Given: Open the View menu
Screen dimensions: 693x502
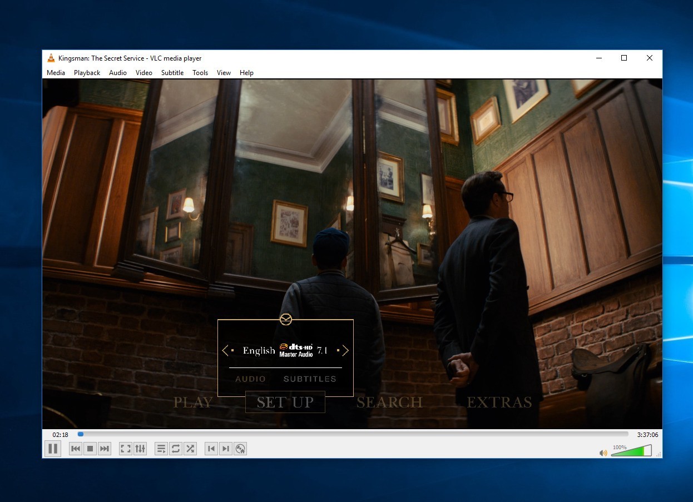Looking at the screenshot, I should point(224,73).
